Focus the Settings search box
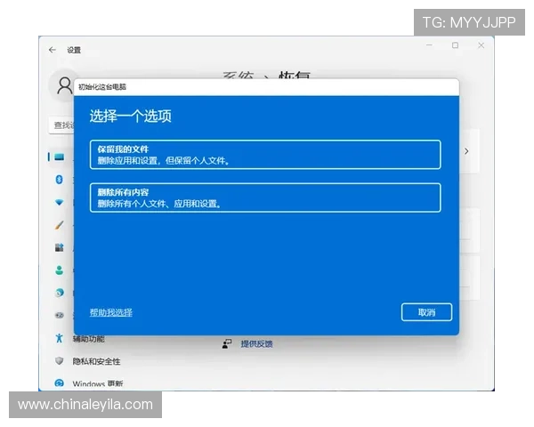 tap(61, 125)
